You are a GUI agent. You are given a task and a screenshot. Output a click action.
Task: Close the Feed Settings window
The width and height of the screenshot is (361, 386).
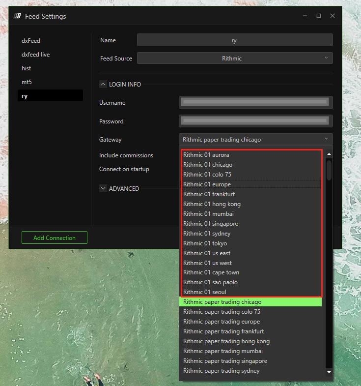(333, 16)
